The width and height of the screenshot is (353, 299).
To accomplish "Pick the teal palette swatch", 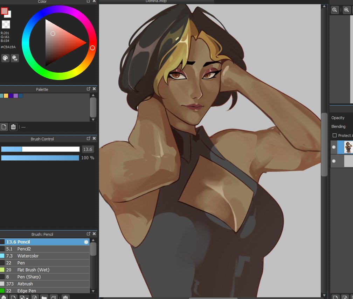I will [1, 96].
